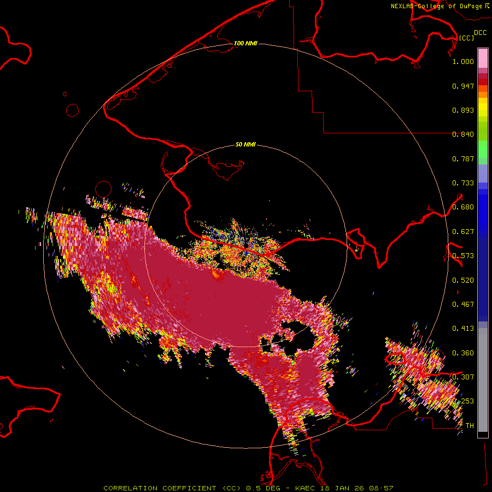Pick the bright green swatch on the scale
This screenshot has width=492, height=492.
pyautogui.click(x=483, y=150)
